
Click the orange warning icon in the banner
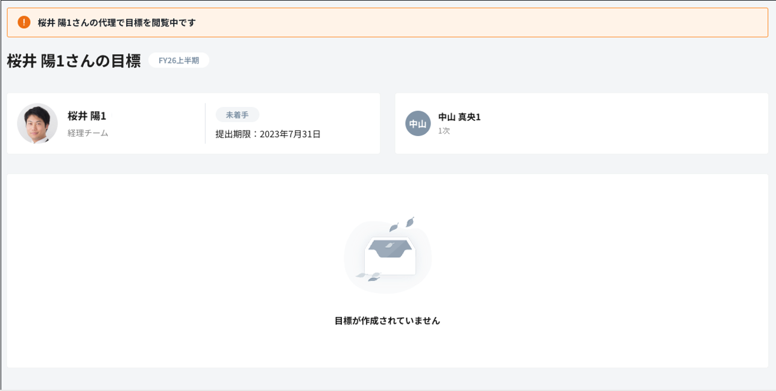24,23
